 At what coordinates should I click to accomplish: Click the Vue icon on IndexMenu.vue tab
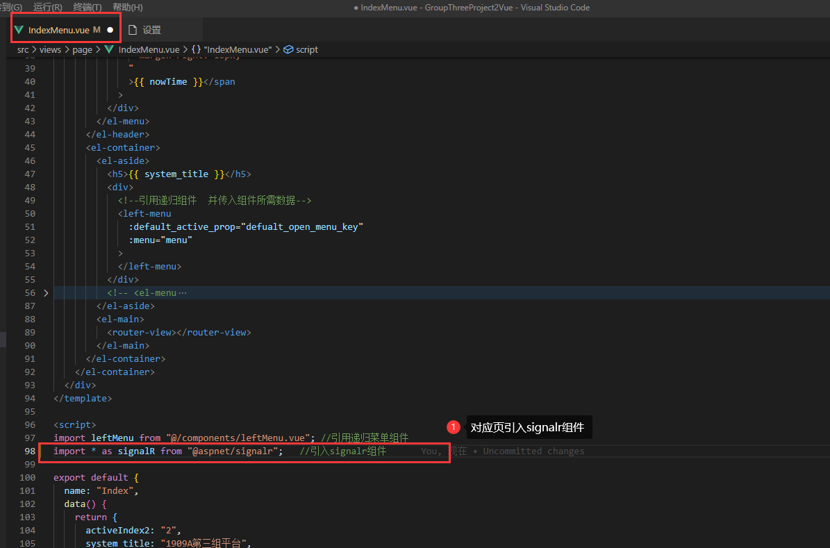(19, 30)
